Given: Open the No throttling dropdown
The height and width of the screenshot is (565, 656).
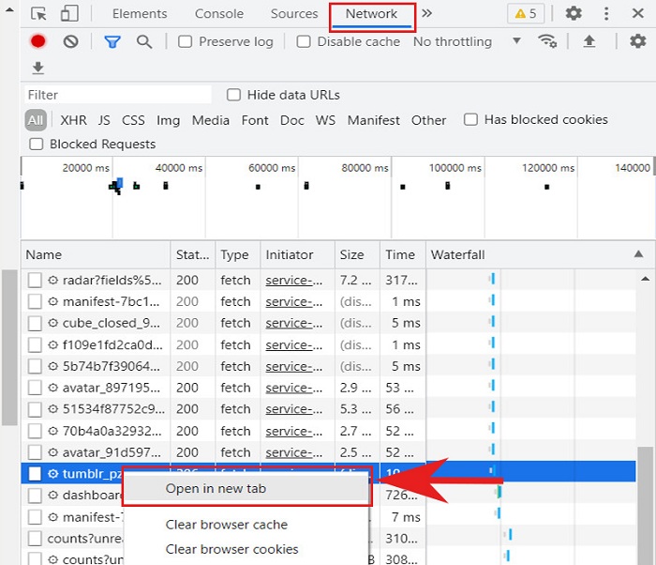Looking at the screenshot, I should (466, 41).
